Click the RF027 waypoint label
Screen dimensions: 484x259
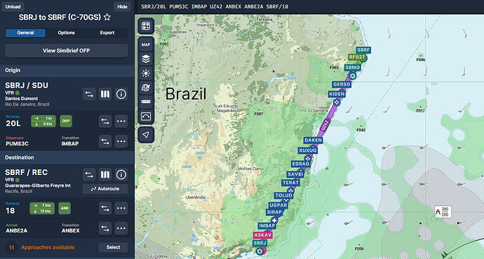(x=357, y=57)
